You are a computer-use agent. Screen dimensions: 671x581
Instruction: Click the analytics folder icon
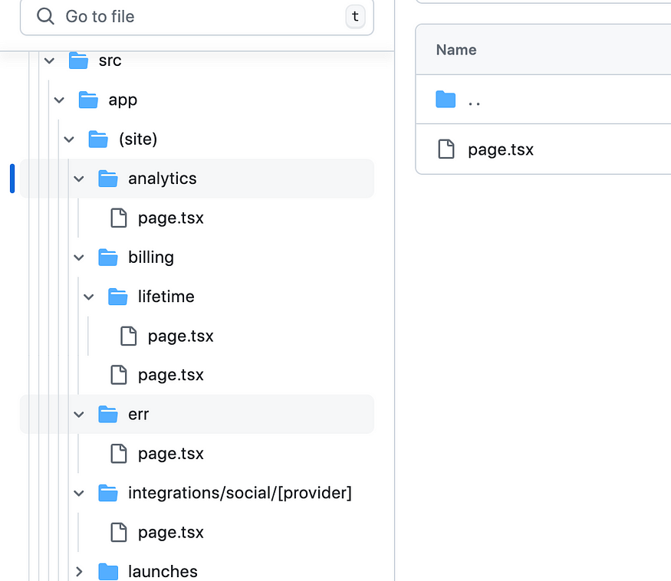click(108, 179)
